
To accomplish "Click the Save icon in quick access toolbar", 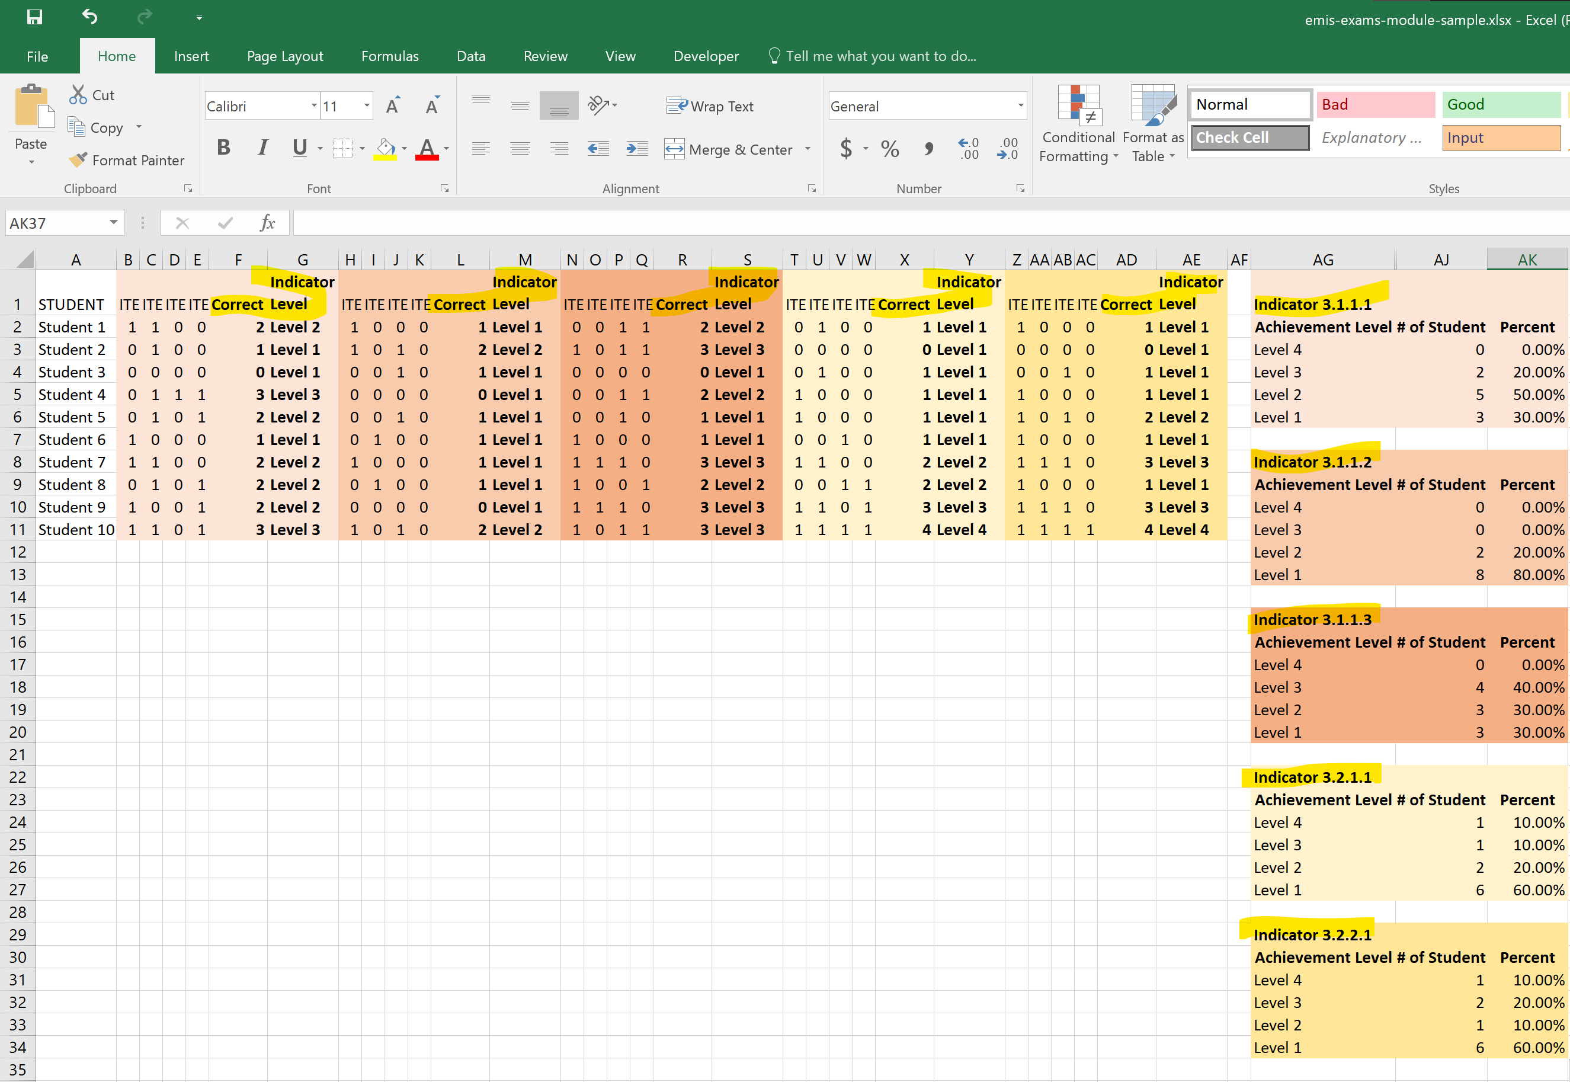I will click(34, 17).
